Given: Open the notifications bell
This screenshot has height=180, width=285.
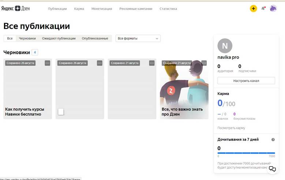Looking at the screenshot, I should click(x=263, y=8).
